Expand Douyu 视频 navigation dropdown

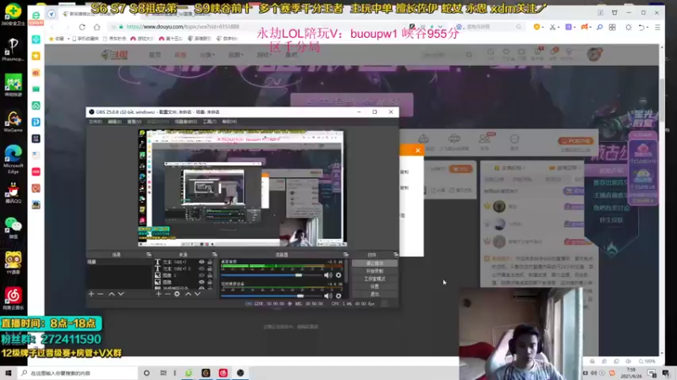234,55
